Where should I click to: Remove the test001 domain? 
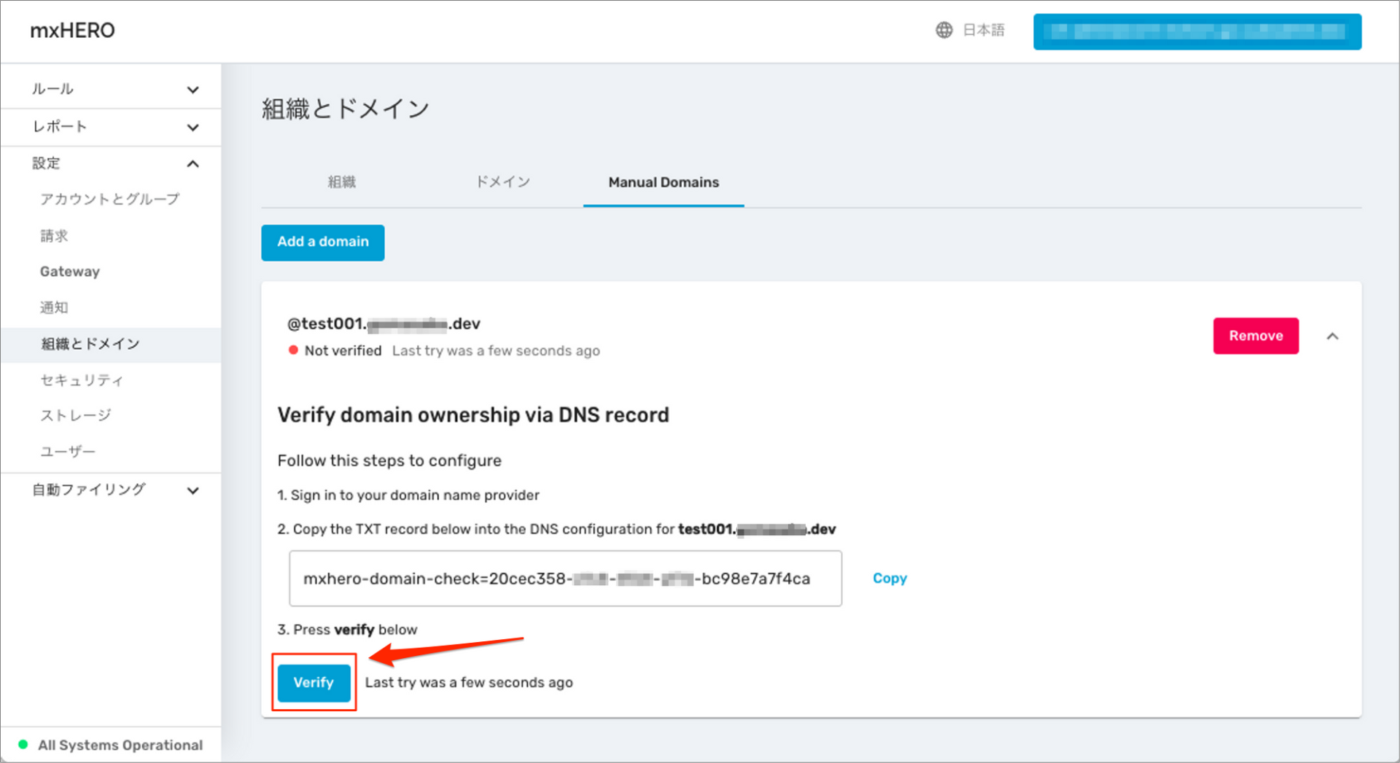coord(1256,336)
